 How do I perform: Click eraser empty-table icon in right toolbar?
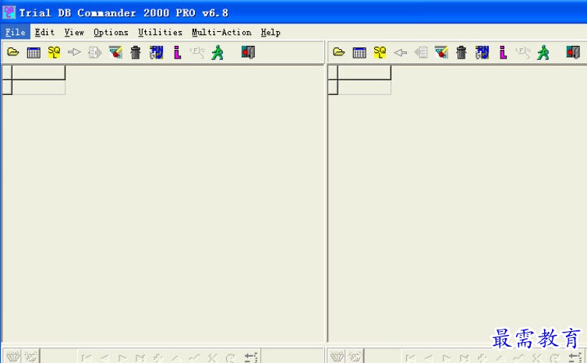pyautogui.click(x=441, y=52)
